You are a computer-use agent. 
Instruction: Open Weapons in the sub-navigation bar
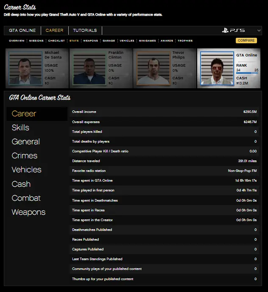[x=91, y=41]
